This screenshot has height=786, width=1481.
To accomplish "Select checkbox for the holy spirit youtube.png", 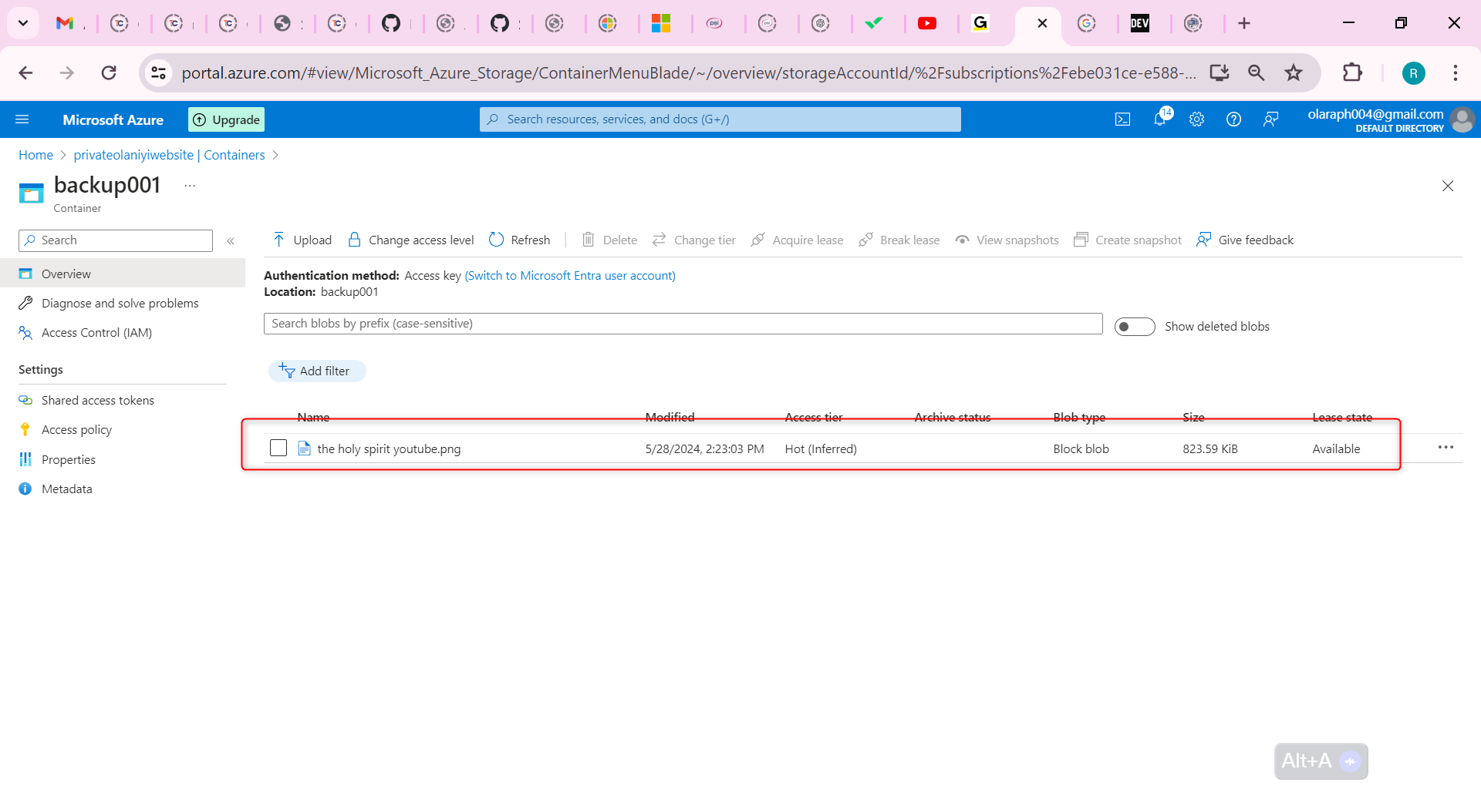I will [x=278, y=448].
